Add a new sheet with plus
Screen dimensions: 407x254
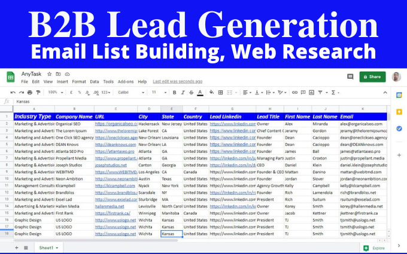point(17,248)
